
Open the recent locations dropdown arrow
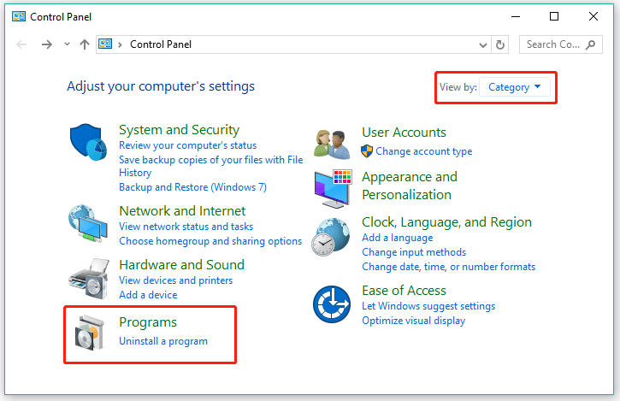click(x=67, y=44)
